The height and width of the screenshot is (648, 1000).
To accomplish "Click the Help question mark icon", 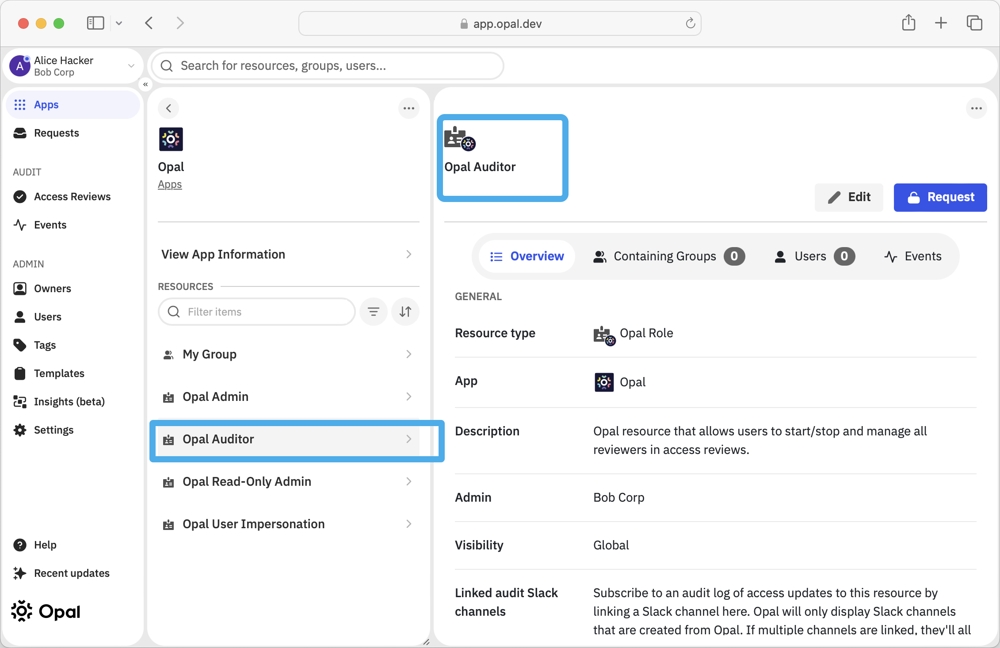I will click(20, 545).
